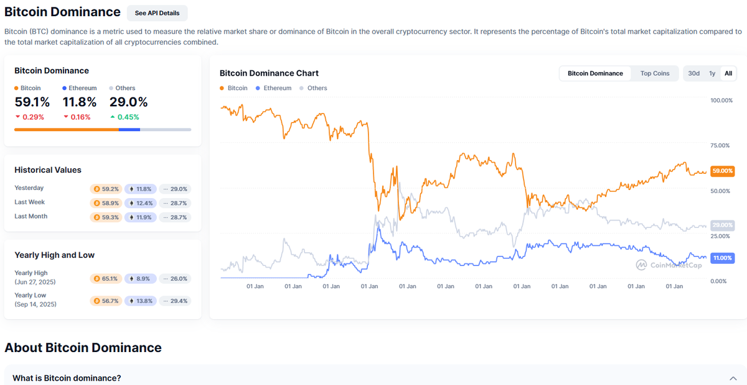Select the Bitcoin Dominance chart tab

(x=595, y=73)
